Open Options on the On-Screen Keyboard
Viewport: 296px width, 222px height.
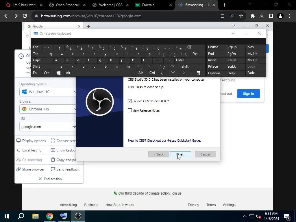(216, 73)
